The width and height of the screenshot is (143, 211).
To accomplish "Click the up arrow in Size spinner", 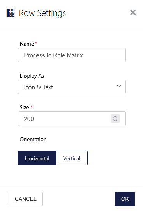I will tap(115, 117).
